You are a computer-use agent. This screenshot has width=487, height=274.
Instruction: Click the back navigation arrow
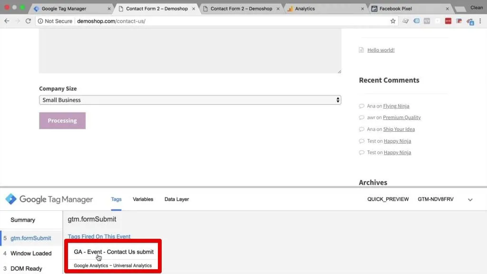[7, 21]
